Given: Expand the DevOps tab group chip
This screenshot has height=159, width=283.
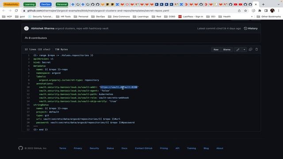Looking at the screenshot, I should tap(46, 4).
